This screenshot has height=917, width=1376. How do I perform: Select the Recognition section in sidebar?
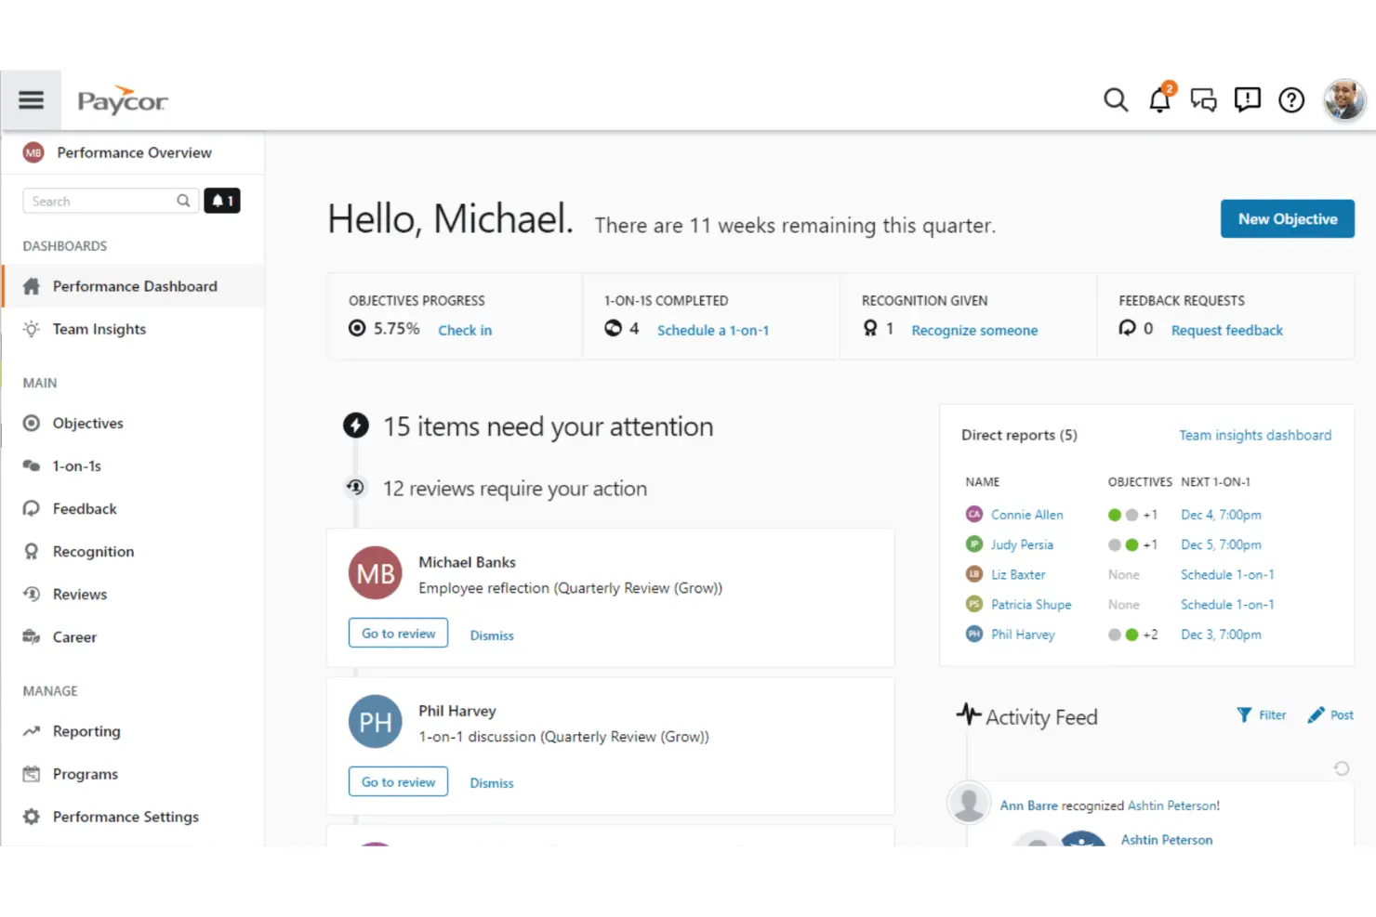(x=92, y=551)
